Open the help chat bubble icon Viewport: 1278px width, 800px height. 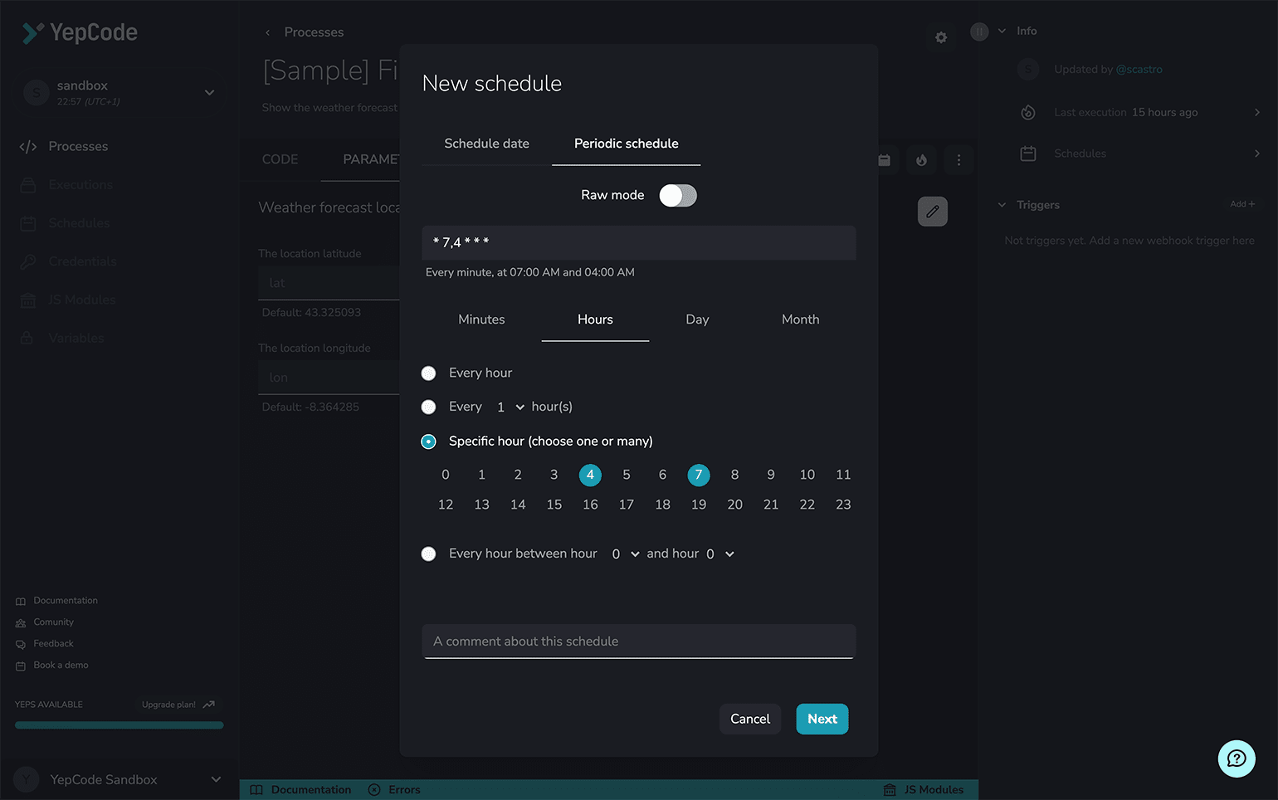[1237, 759]
